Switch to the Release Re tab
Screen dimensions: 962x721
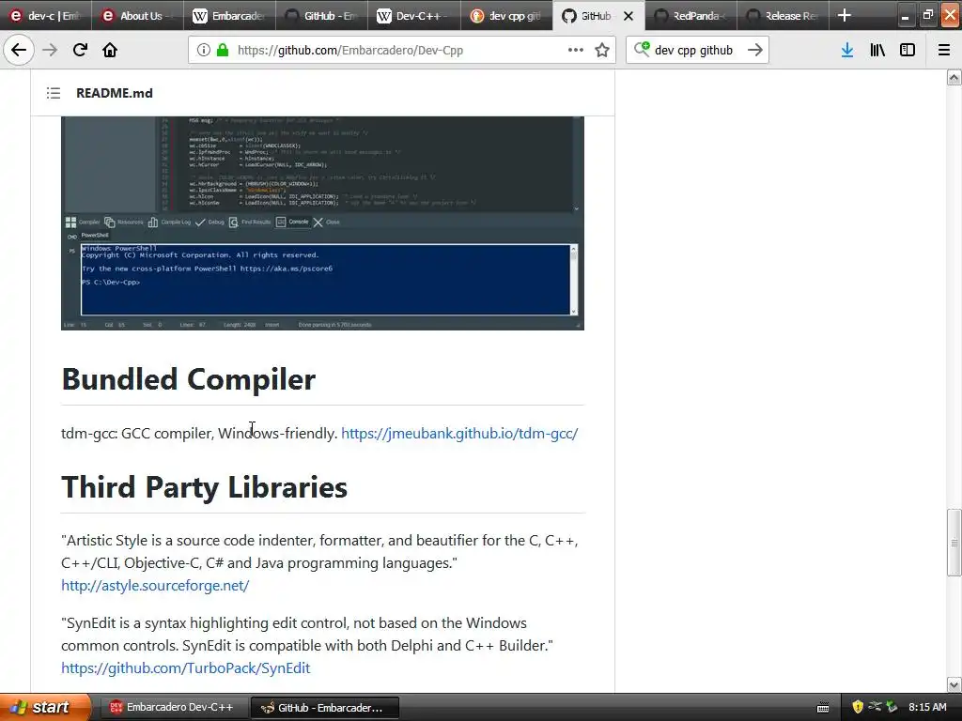pyautogui.click(x=783, y=16)
